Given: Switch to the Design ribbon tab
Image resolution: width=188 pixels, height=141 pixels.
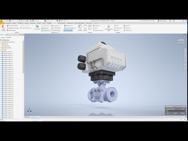Looking at the screenshot, I should pyautogui.click(x=14, y=23).
